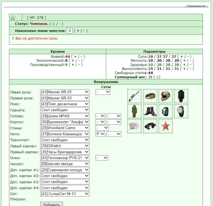
Task: Click the paratrooper belt item icon
Action: point(150,96)
